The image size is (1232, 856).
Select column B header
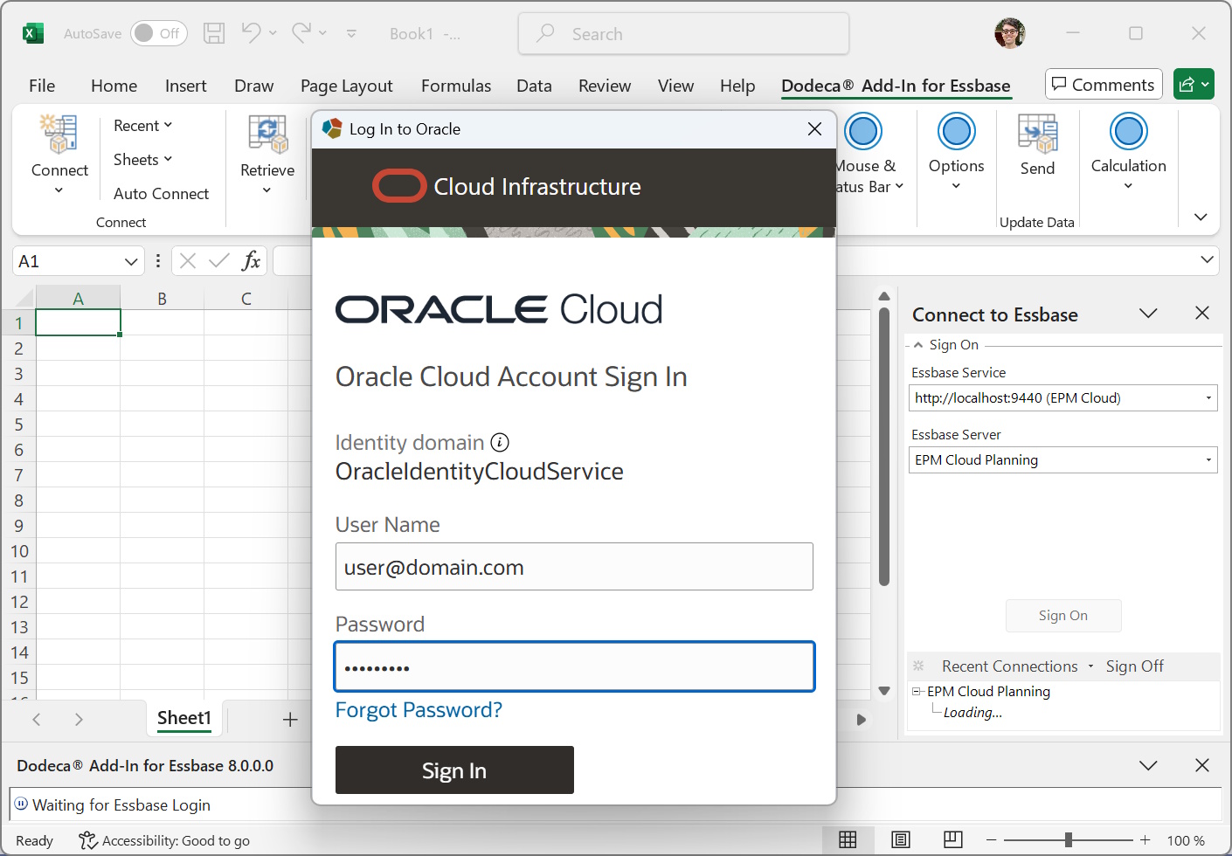pos(162,299)
